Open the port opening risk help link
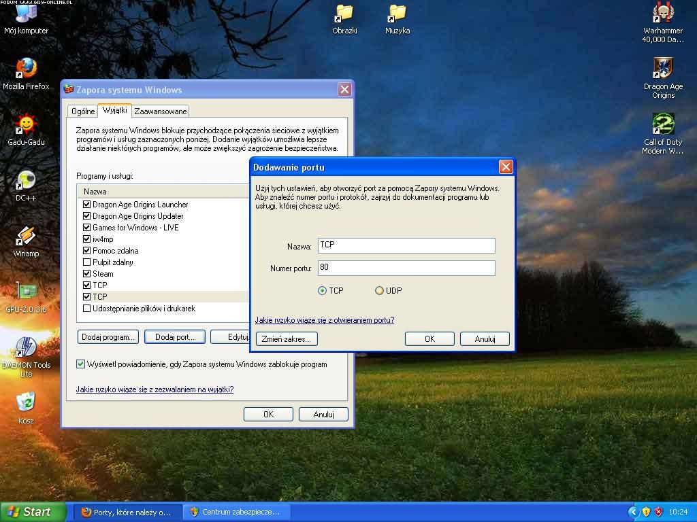 (324, 320)
